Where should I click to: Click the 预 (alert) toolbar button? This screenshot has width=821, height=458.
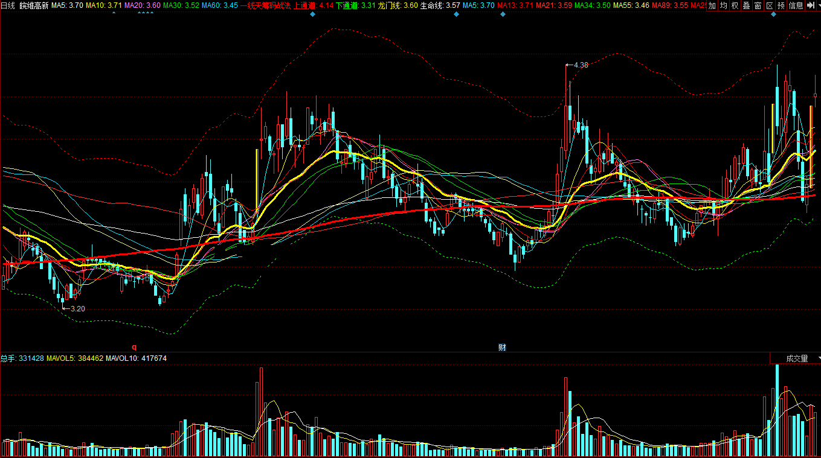781,5
